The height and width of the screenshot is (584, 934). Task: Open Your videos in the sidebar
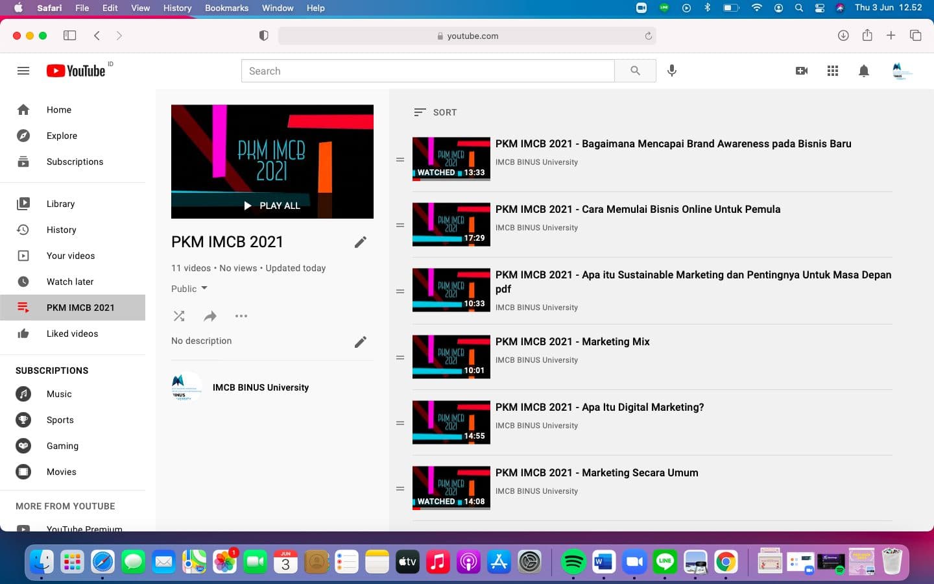point(73,256)
